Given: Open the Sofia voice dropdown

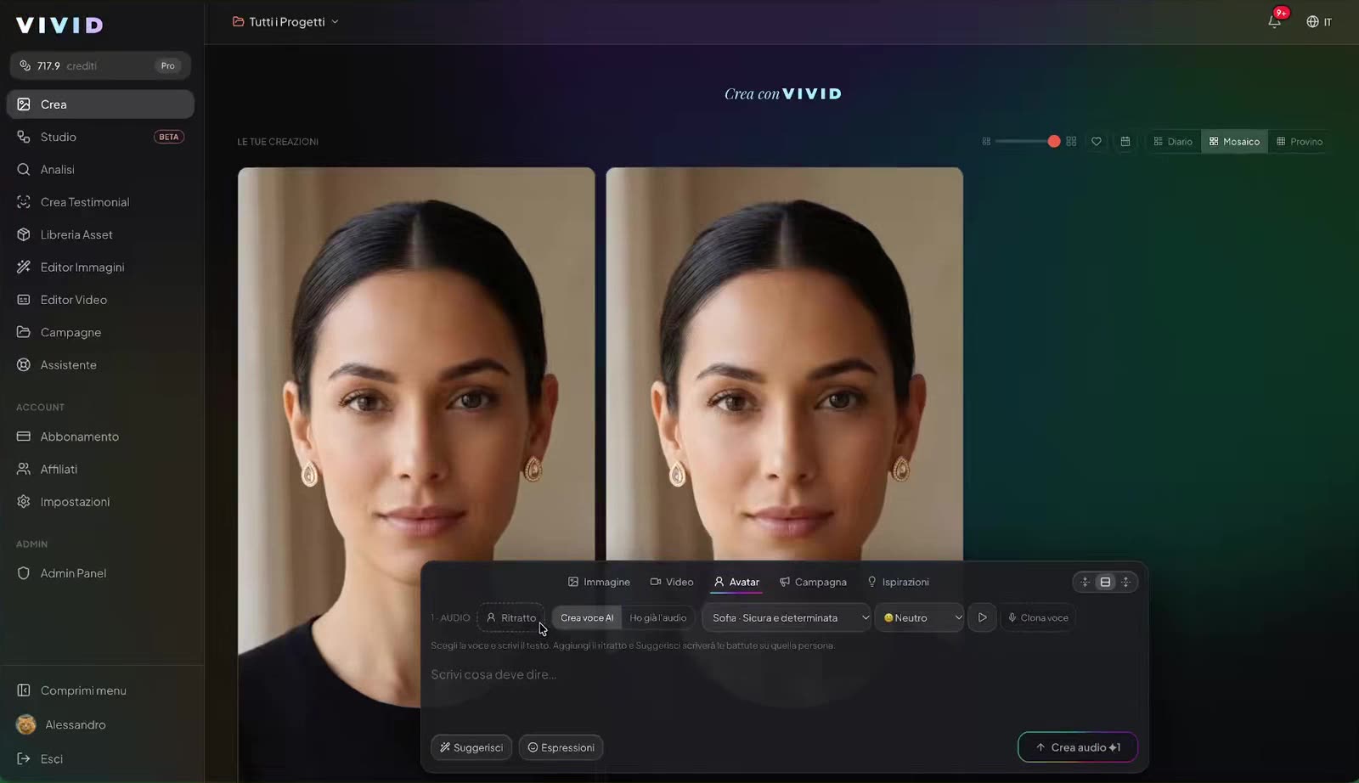Looking at the screenshot, I should coord(787,617).
